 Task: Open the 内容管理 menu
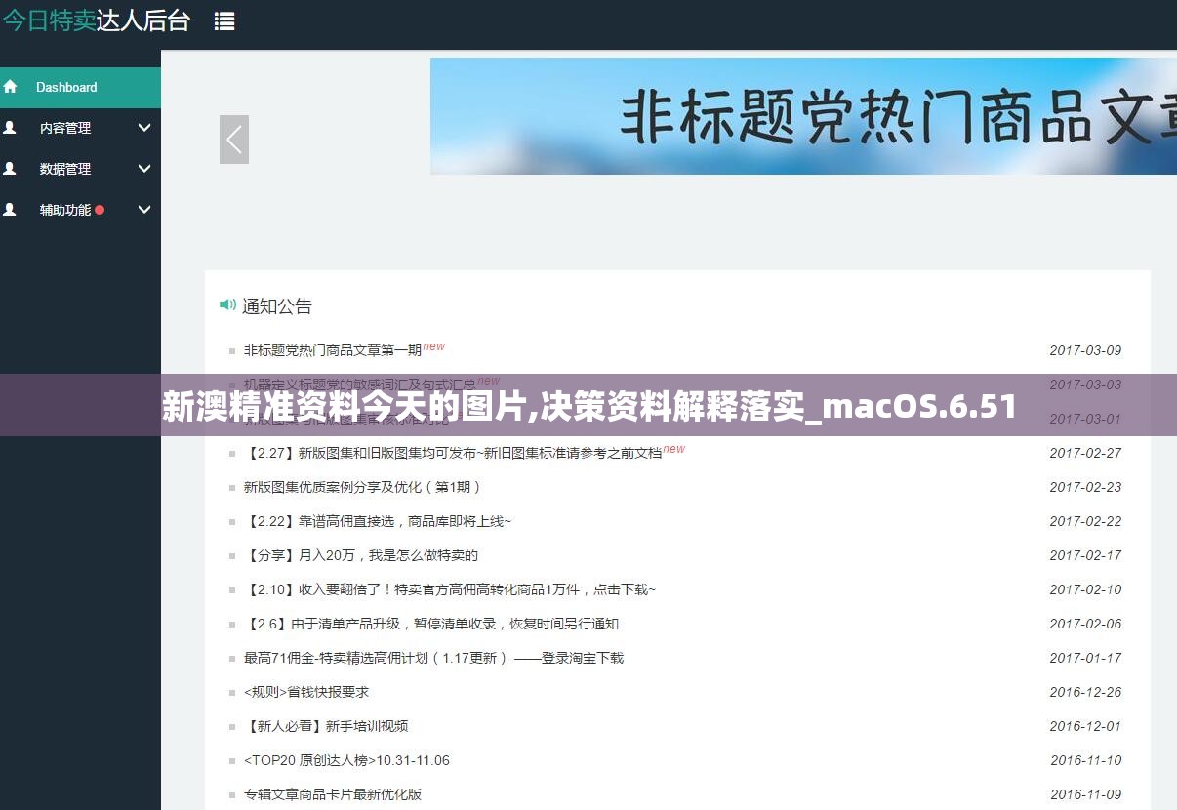[80, 128]
